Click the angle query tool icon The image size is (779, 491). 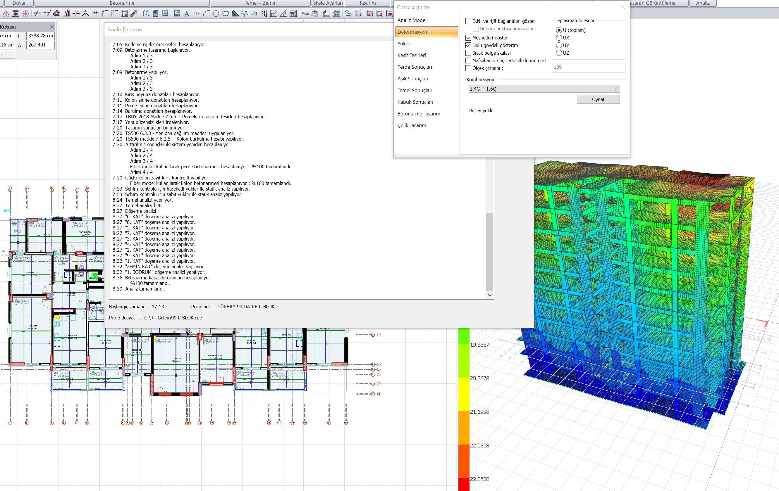point(283,13)
